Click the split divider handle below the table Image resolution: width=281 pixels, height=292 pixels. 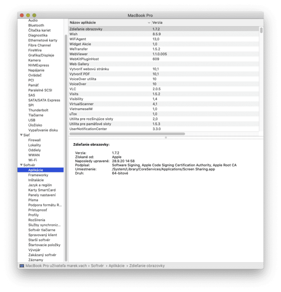pyautogui.click(x=165, y=137)
